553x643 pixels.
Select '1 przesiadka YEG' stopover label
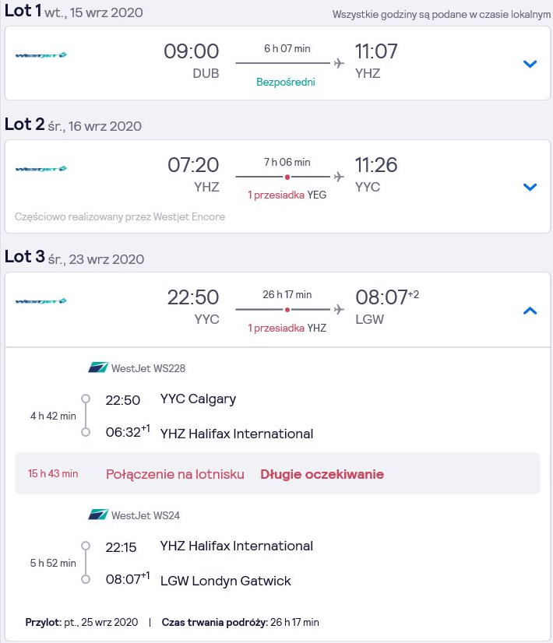point(287,195)
